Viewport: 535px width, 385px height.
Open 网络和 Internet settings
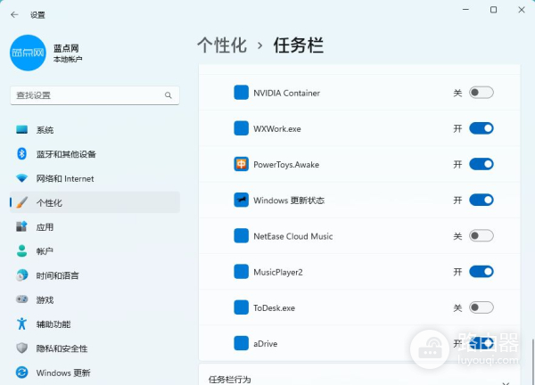95,178
